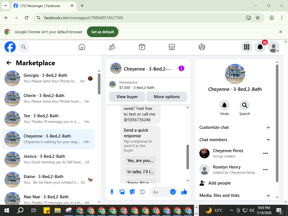Open Chrome three-dot menu
The image size is (288, 216).
click(x=282, y=18)
